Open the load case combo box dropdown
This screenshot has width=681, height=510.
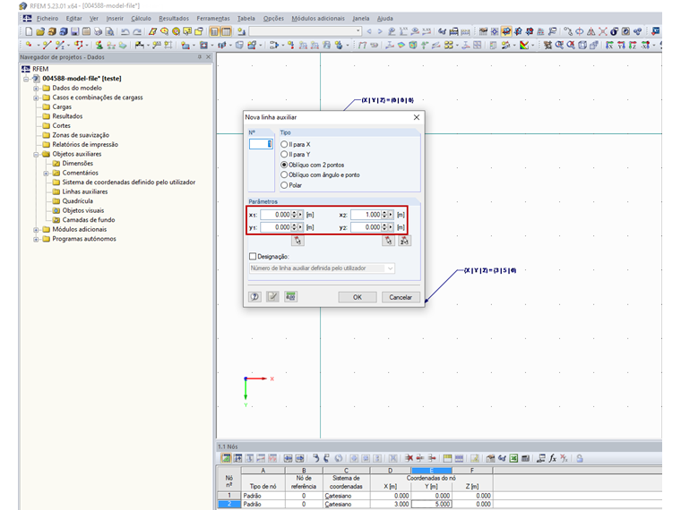click(x=358, y=31)
